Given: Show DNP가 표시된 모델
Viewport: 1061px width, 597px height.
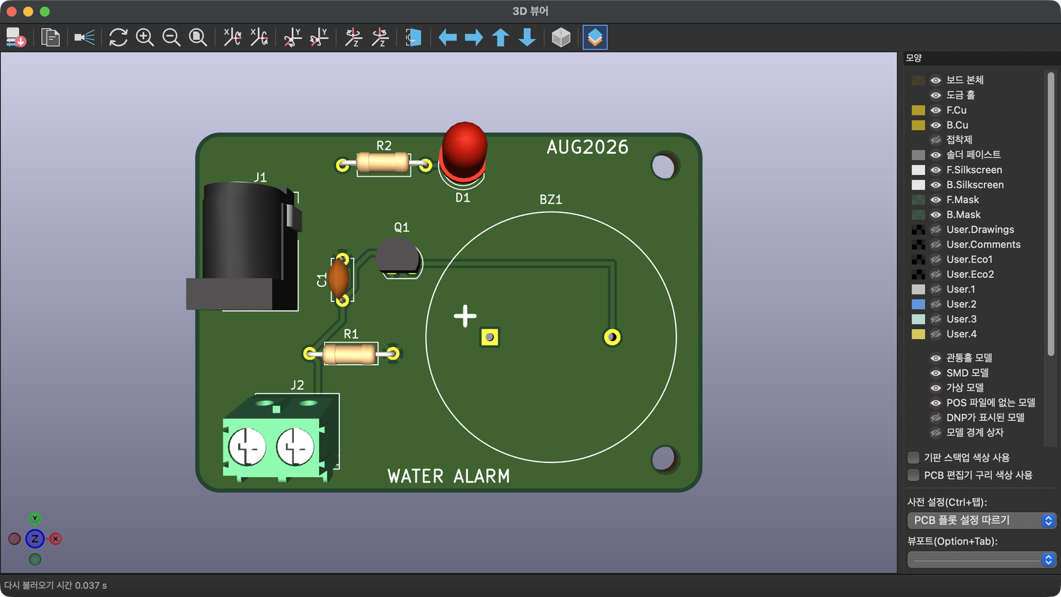Looking at the screenshot, I should (x=936, y=418).
